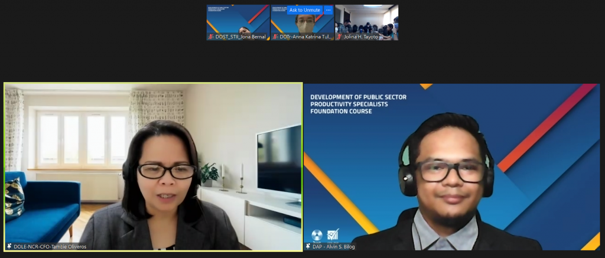Screen dimensions: 605x258
Task: Click muted mic icon beside DOTr-Anna Katrina
Action: 275,37
